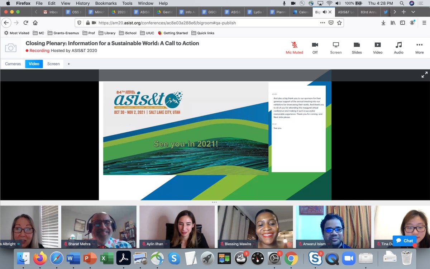Screen dimensions: 430x269
Task: Open the Library bookmarks folder
Action: coord(106,33)
